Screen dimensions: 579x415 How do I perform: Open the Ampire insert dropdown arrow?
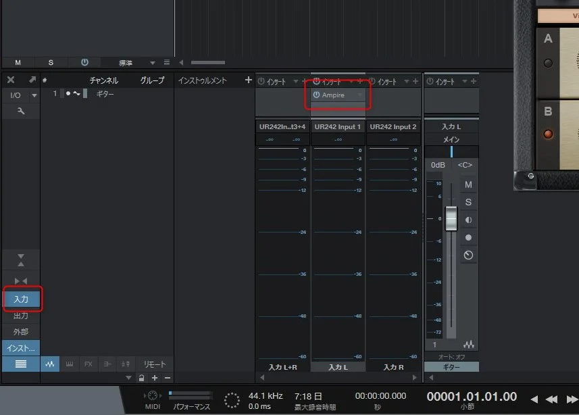pyautogui.click(x=360, y=95)
